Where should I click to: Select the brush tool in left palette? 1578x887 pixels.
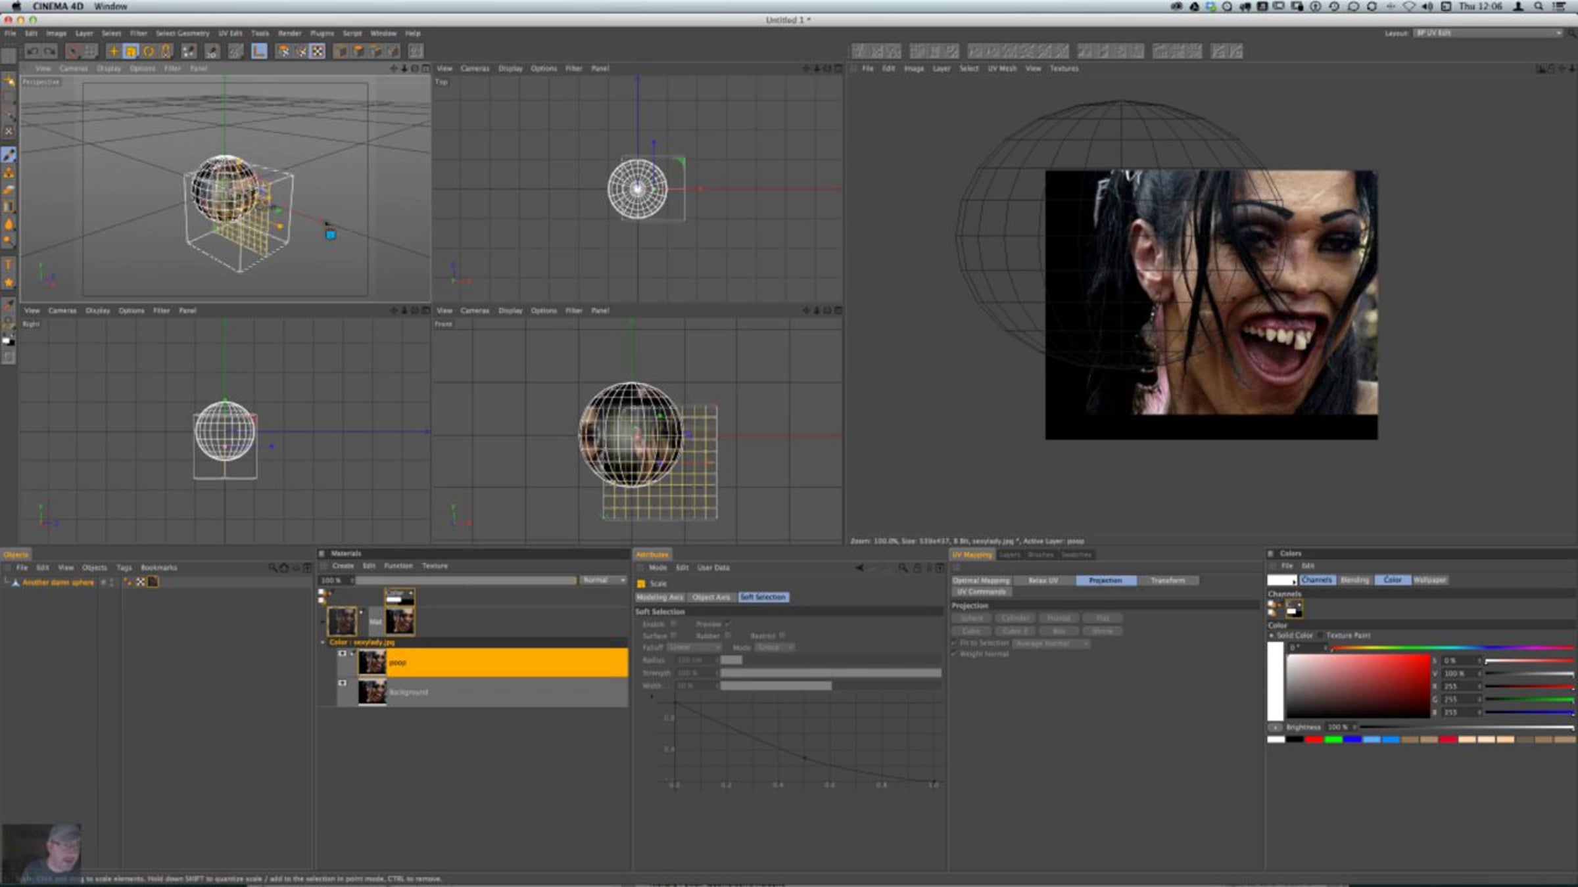(9, 155)
